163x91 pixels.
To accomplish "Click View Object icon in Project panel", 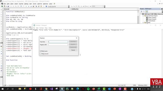I will pos(144,11).
